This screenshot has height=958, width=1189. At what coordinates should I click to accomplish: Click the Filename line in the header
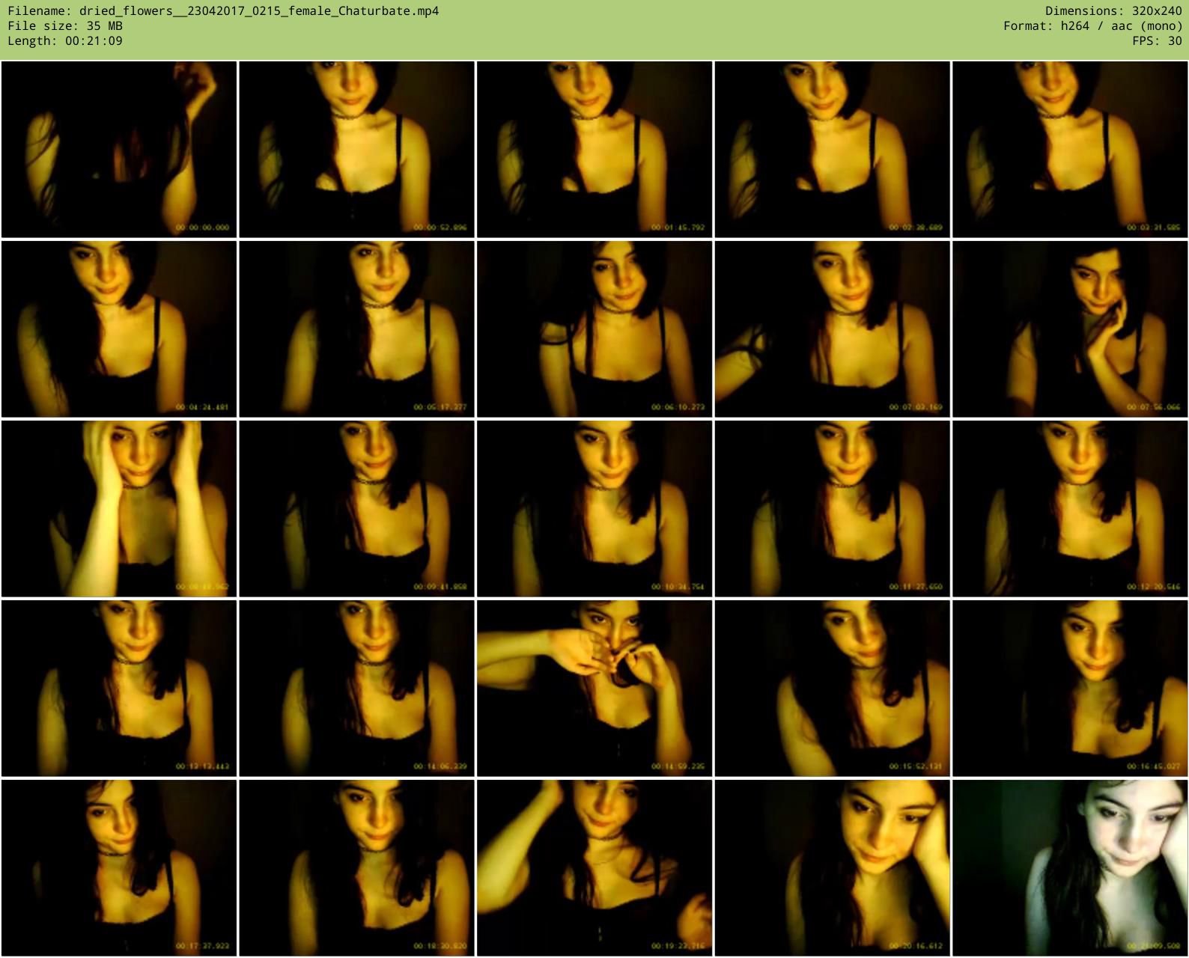tap(223, 11)
